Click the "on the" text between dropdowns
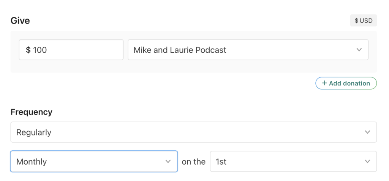This screenshot has width=389, height=181. [194, 162]
